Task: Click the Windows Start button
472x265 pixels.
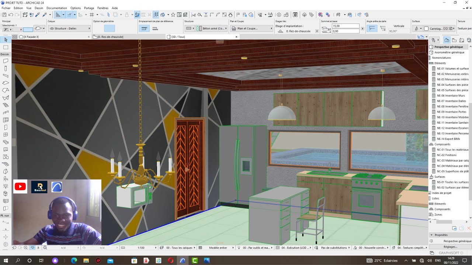Action: (x=6, y=261)
